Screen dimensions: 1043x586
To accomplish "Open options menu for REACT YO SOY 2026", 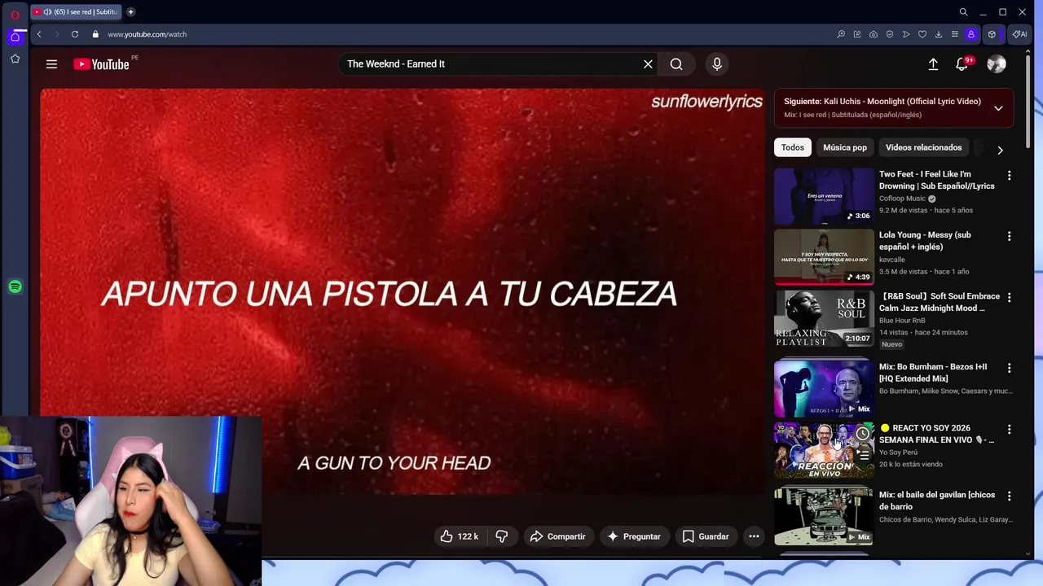I will point(1009,429).
